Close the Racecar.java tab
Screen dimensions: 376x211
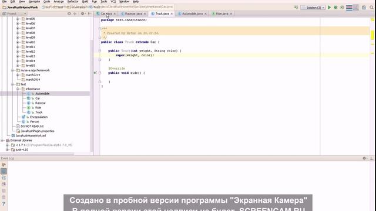pyautogui.click(x=145, y=13)
